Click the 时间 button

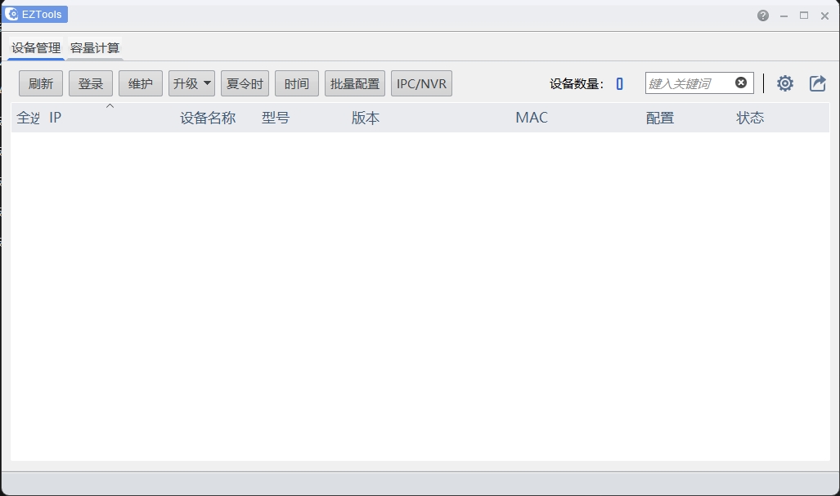(297, 83)
